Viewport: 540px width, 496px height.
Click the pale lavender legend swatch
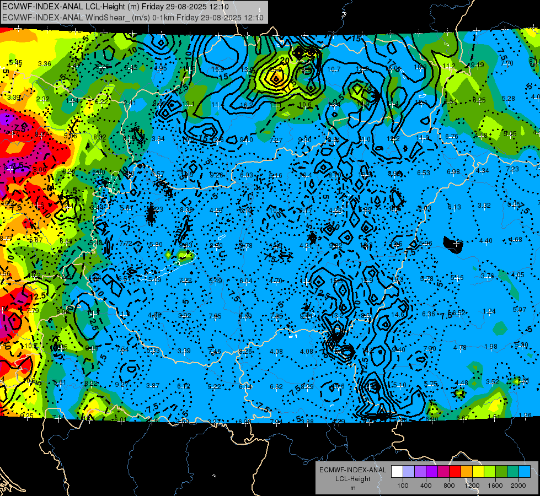409,472
